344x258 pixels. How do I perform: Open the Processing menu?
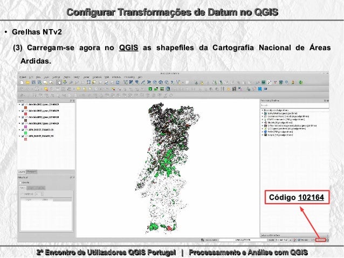coord(129,77)
